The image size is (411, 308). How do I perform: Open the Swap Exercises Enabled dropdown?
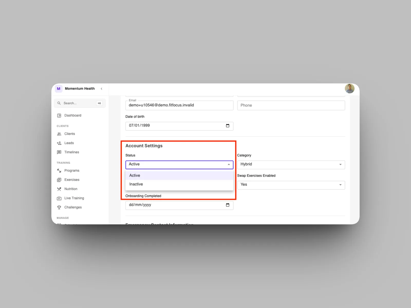291,185
